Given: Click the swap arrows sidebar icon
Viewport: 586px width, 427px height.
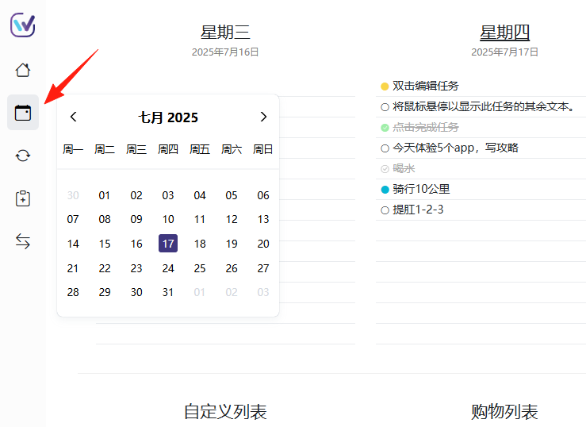Looking at the screenshot, I should (23, 241).
